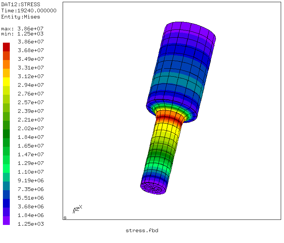Click the 2.21e+07 legend value

tap(31, 120)
